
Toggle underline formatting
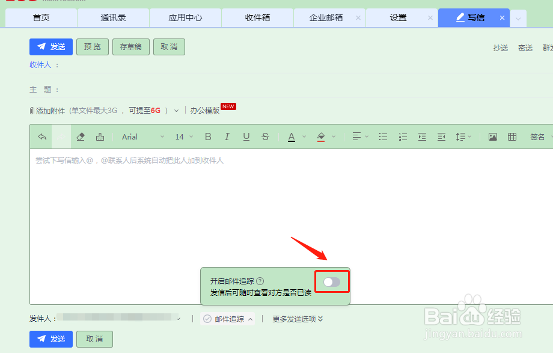(246, 137)
